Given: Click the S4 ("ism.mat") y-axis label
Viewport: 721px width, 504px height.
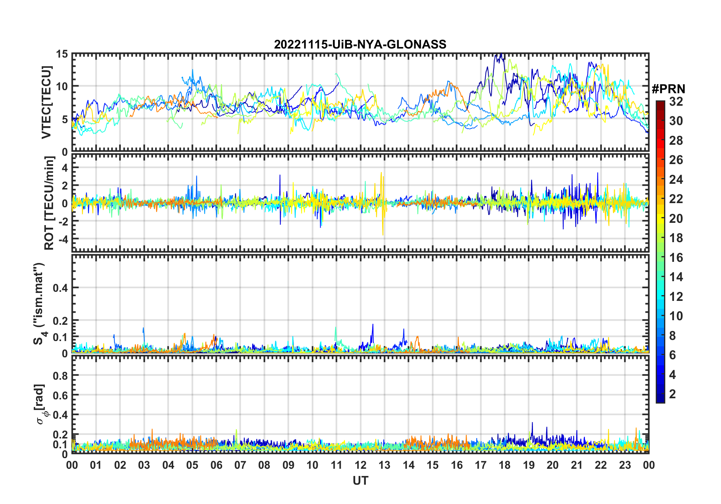Looking at the screenshot, I should click(x=40, y=304).
